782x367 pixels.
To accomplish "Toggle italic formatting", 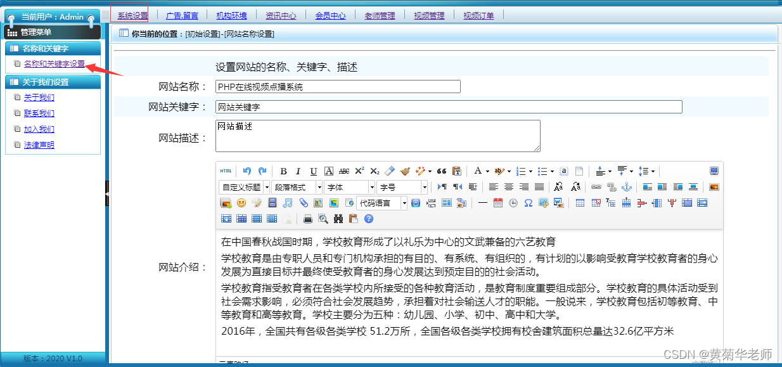I will (x=298, y=171).
